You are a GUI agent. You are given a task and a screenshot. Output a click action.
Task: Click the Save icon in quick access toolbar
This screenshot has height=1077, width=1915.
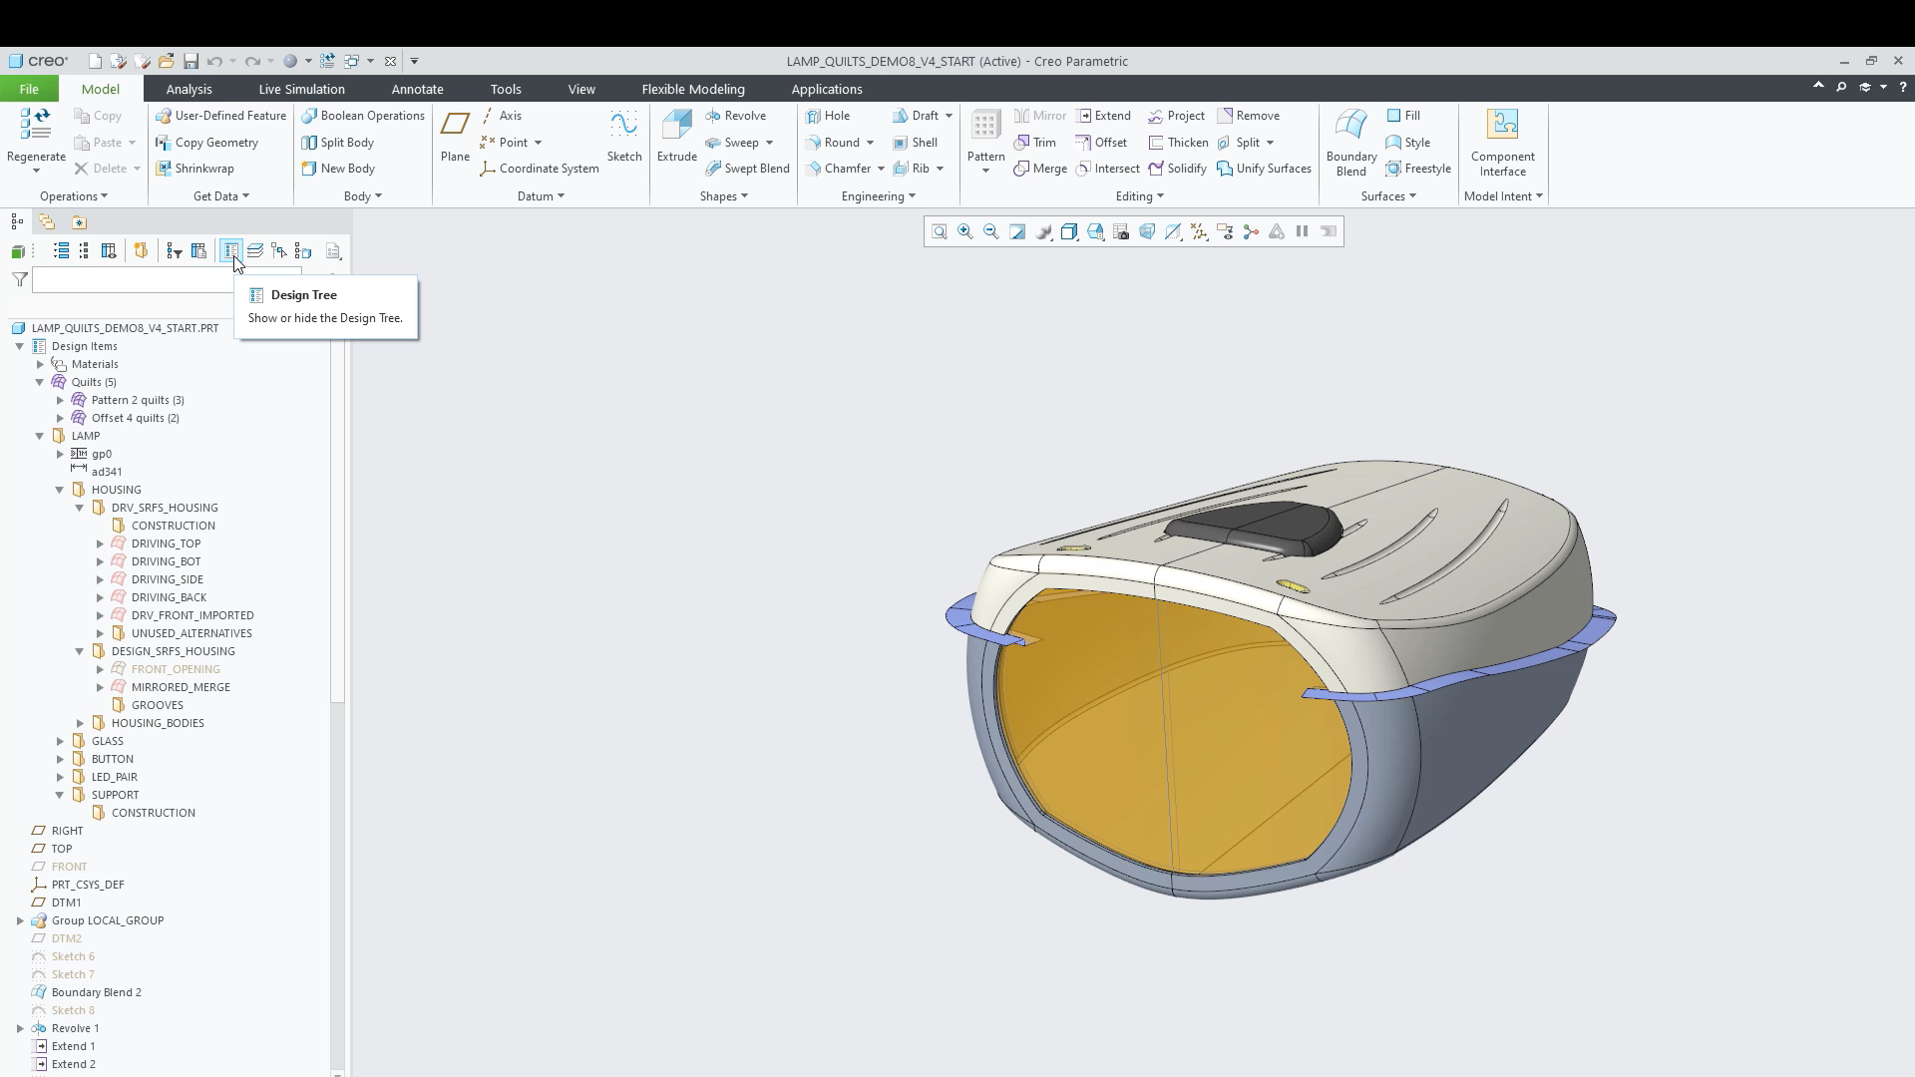pyautogui.click(x=191, y=61)
